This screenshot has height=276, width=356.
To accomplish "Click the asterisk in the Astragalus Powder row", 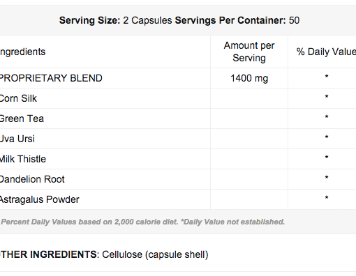I will tap(327, 197).
